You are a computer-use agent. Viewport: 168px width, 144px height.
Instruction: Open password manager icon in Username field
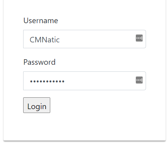139,38
